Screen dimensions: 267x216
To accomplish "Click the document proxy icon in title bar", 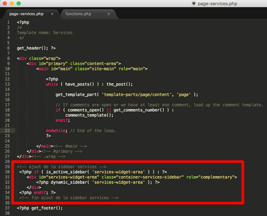I will [193, 4].
